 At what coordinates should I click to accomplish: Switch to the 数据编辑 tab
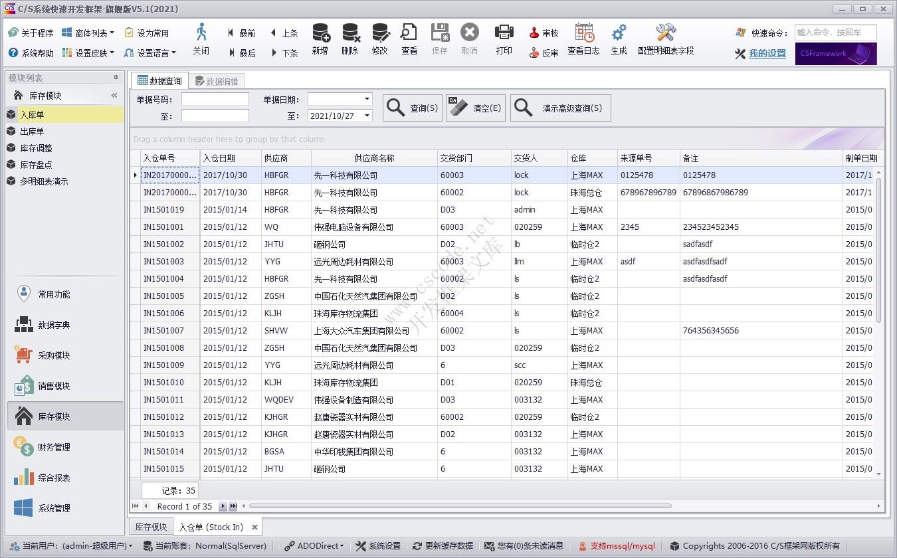tap(217, 82)
